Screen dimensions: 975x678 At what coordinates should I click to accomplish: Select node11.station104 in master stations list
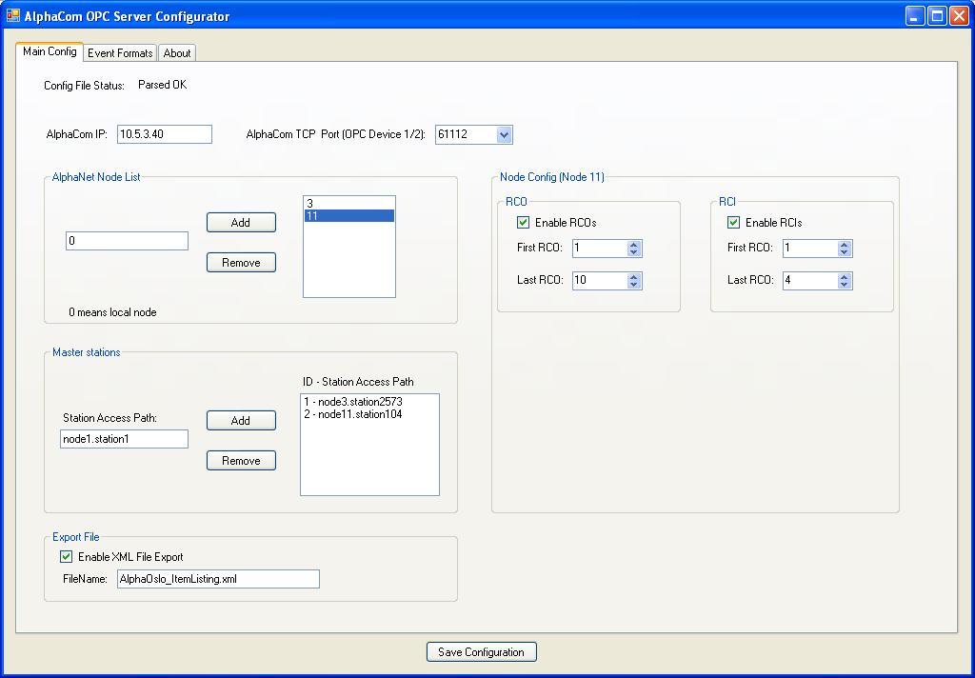354,415
